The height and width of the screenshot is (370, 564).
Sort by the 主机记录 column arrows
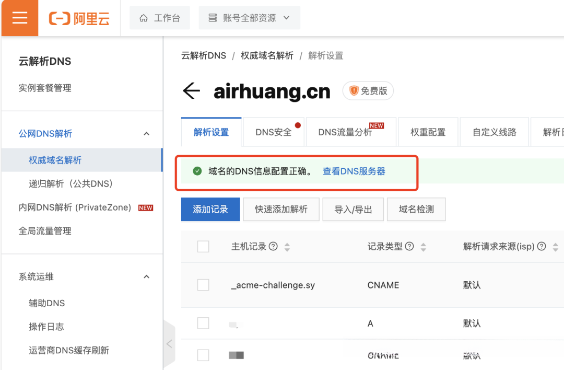287,247
